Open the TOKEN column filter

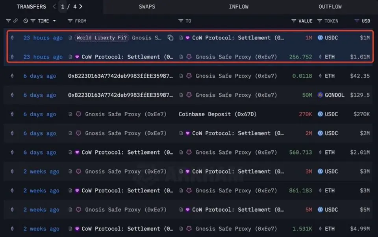point(320,21)
